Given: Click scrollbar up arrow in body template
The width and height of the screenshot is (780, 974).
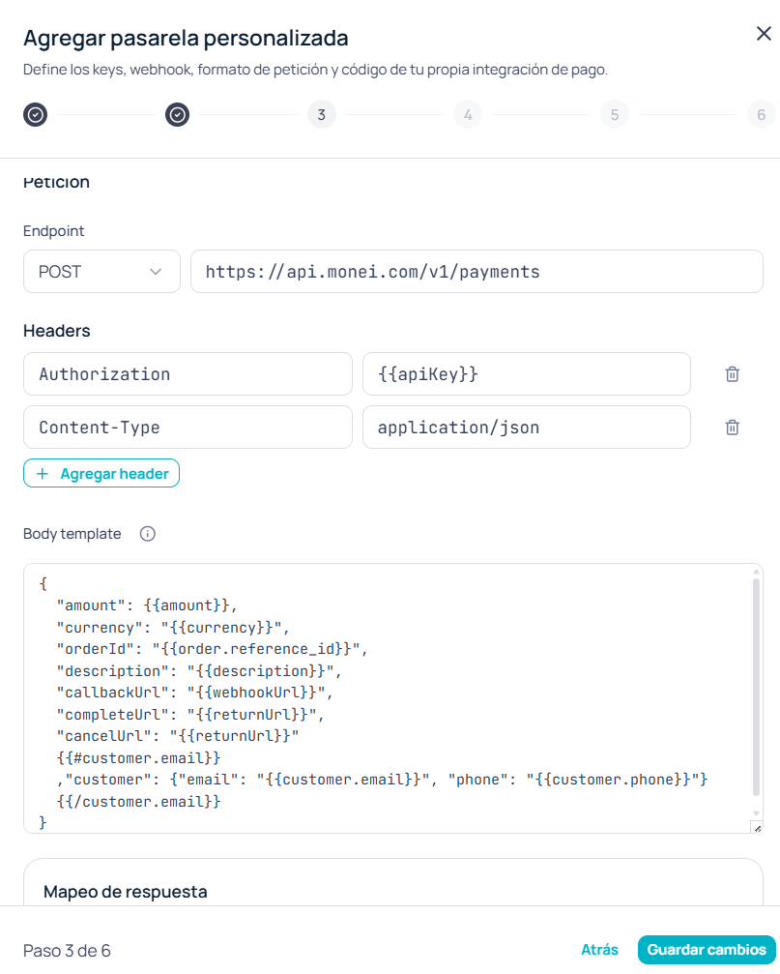Looking at the screenshot, I should pyautogui.click(x=757, y=571).
